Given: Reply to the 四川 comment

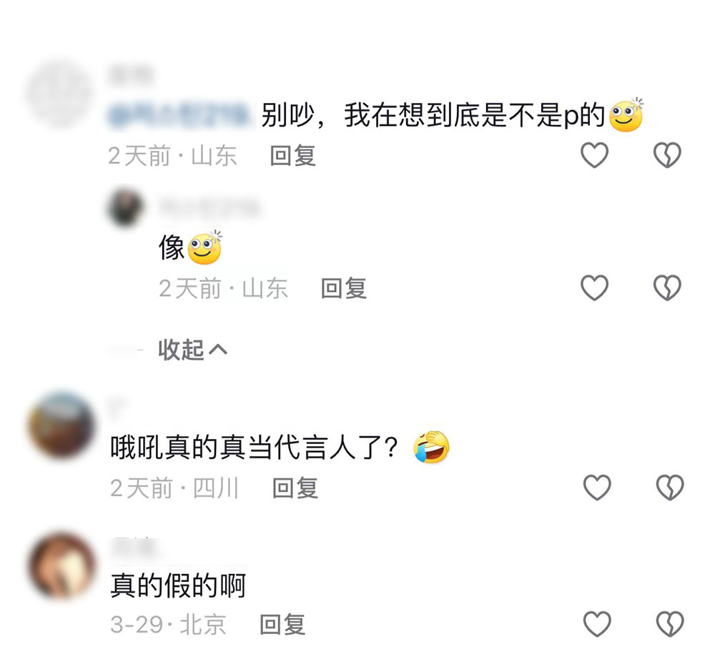Looking at the screenshot, I should tap(295, 488).
